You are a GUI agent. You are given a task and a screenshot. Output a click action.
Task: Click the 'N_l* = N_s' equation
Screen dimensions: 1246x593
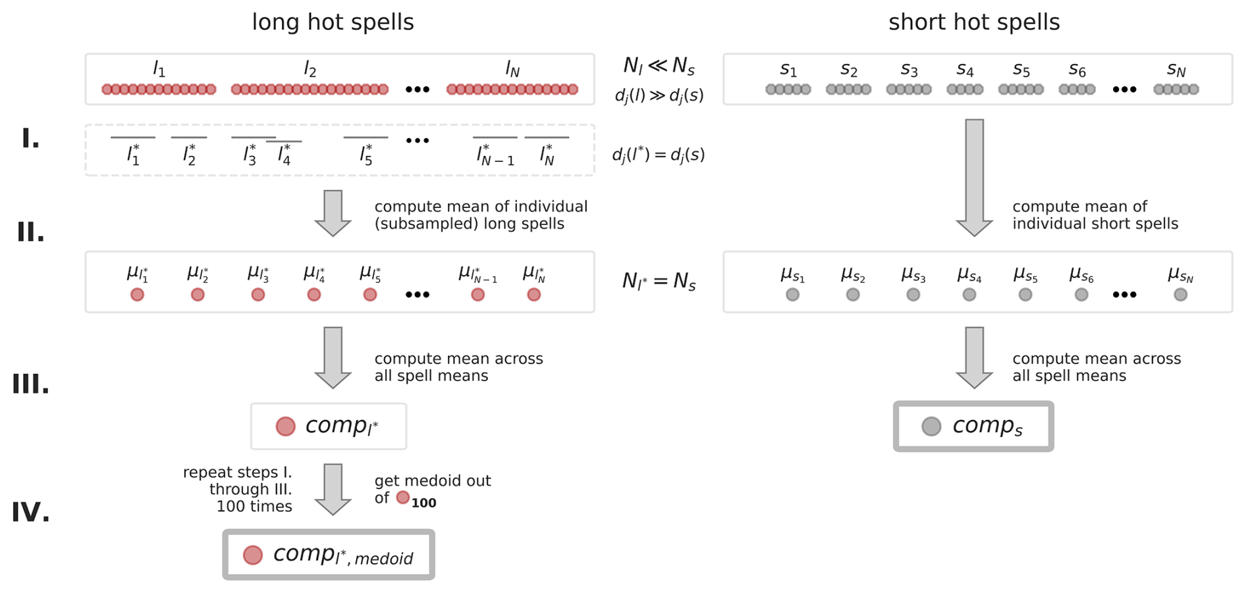pos(659,282)
